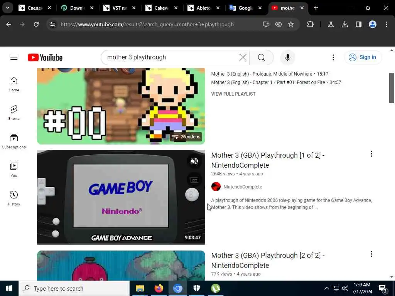The image size is (395, 296).
Task: Start voice search with microphone icon
Action: click(x=287, y=57)
